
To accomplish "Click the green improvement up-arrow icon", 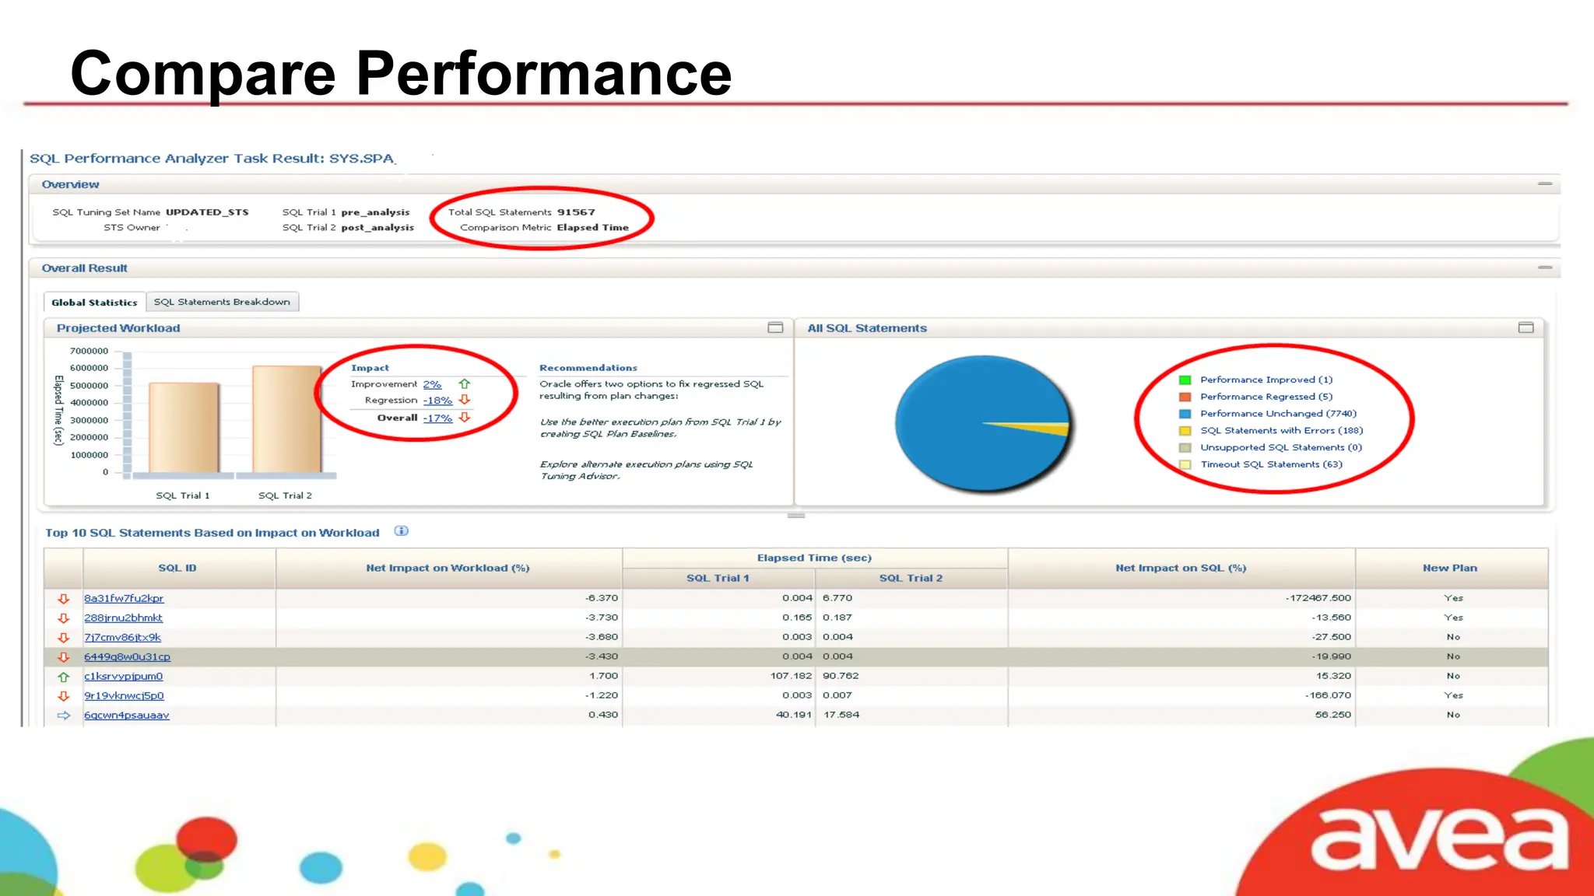I will point(465,384).
